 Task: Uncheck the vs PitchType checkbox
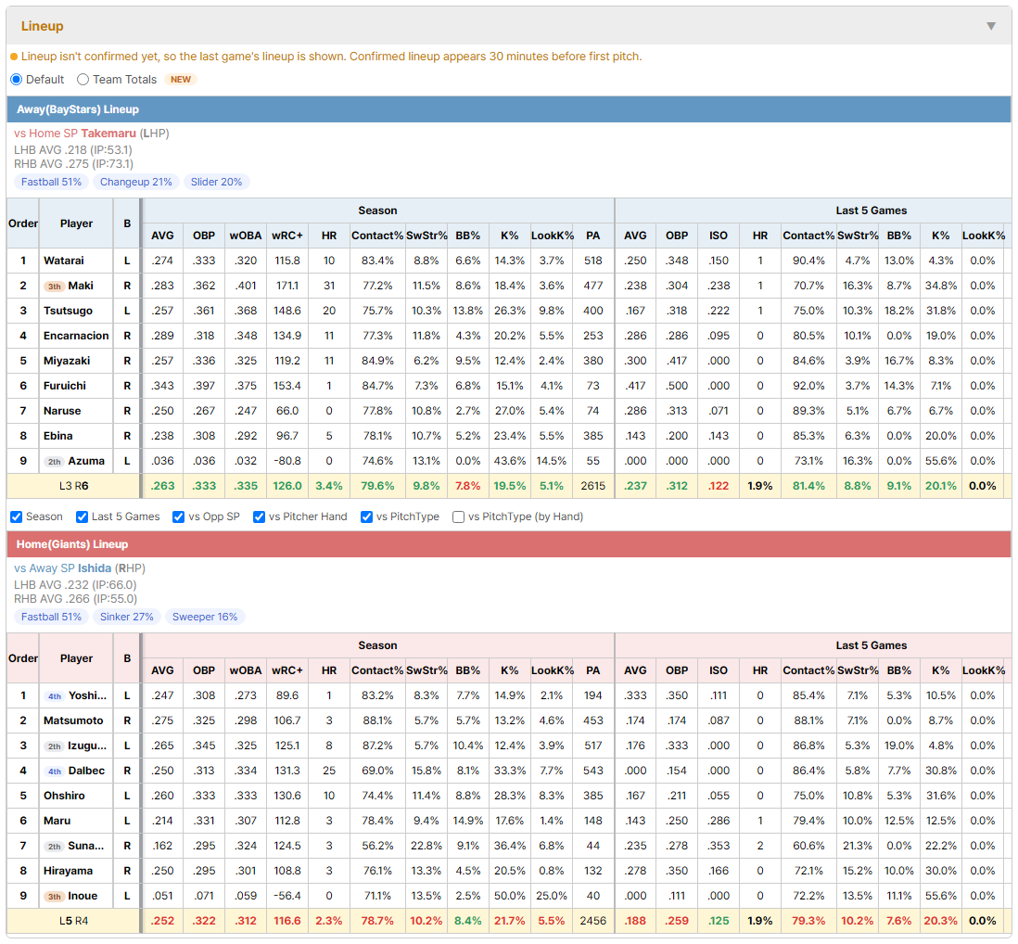367,517
